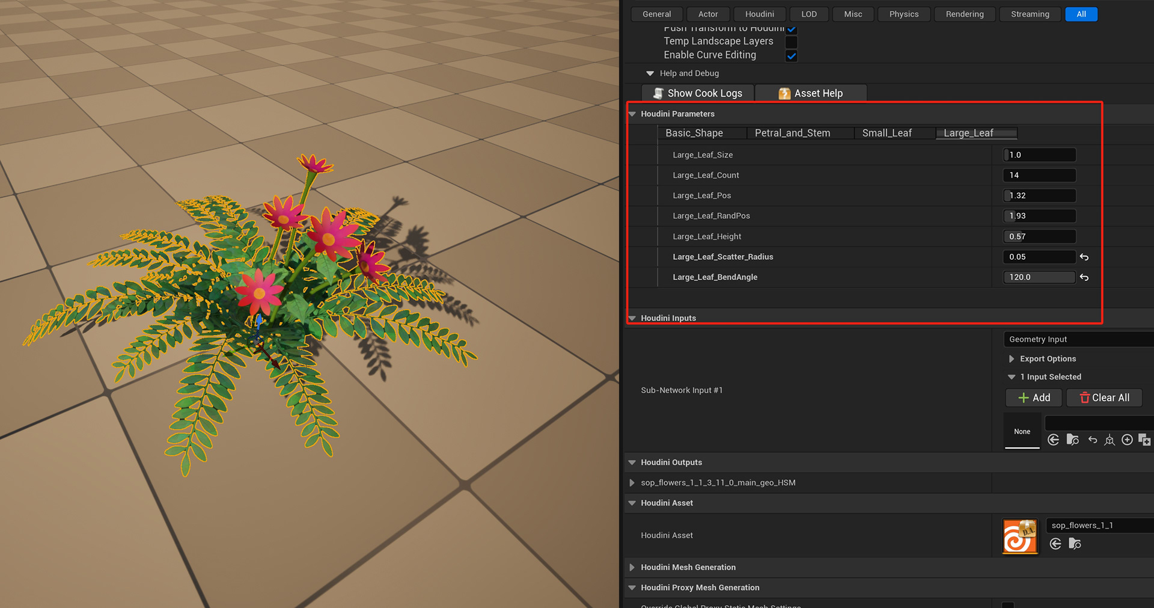Reset Sub-Network Input asset to default
The height and width of the screenshot is (608, 1154).
coord(1093,440)
